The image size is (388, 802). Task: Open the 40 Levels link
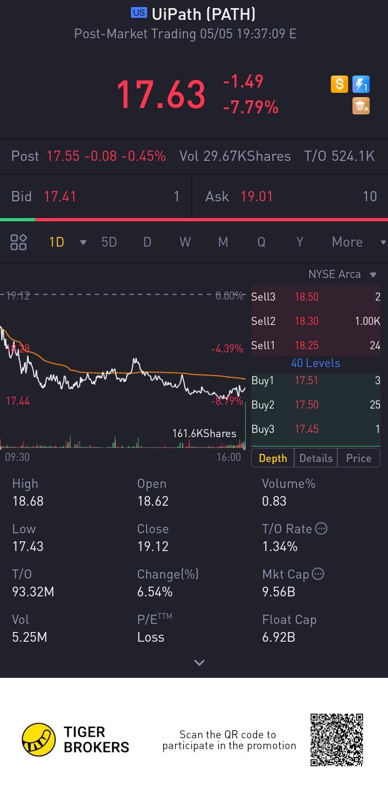(316, 363)
